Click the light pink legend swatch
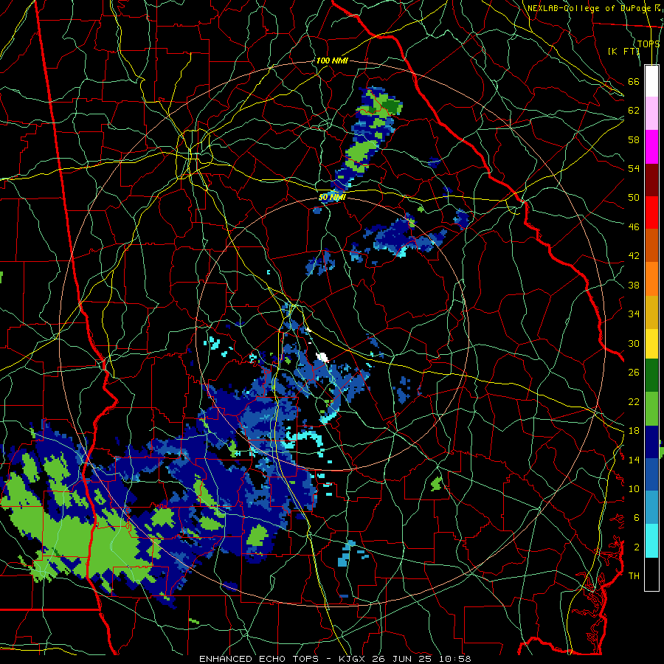664x664 pixels. [x=651, y=113]
